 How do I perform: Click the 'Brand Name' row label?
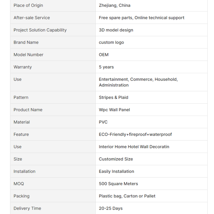26,42
